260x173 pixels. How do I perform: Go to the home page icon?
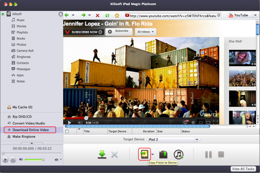pyautogui.click(x=117, y=16)
